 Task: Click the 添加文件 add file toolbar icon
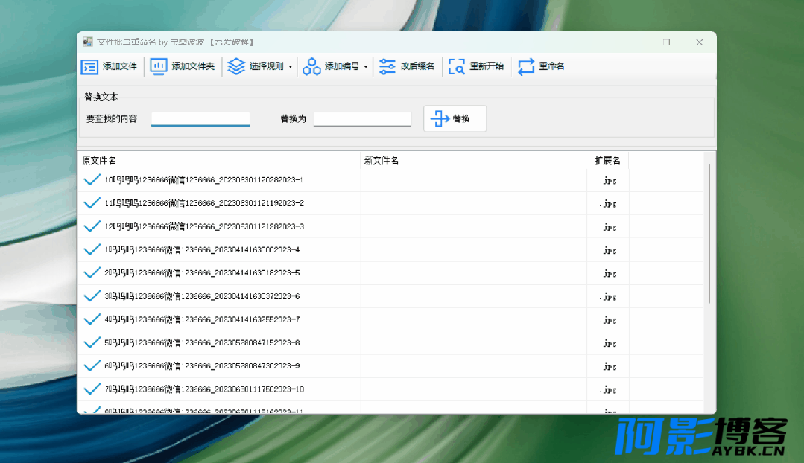[x=89, y=66]
